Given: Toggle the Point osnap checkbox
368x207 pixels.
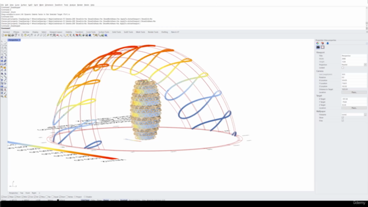Looking at the screenshot, I should coord(16,197).
